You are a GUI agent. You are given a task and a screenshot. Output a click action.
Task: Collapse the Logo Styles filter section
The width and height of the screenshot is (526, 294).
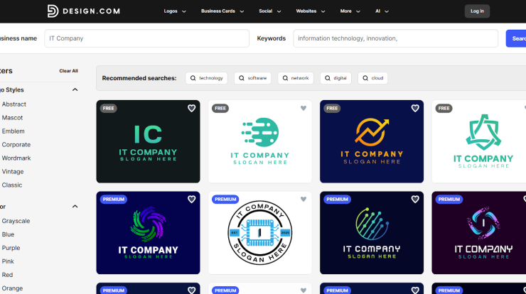click(x=75, y=90)
